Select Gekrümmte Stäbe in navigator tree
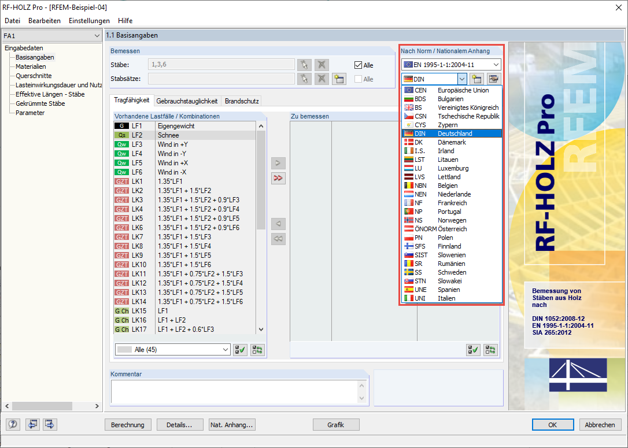This screenshot has width=628, height=448. point(40,103)
